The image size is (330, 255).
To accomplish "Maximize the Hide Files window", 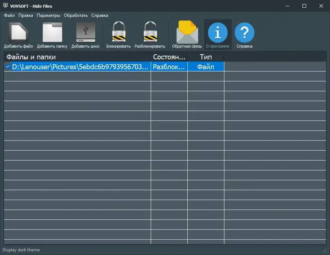I will pos(304,6).
